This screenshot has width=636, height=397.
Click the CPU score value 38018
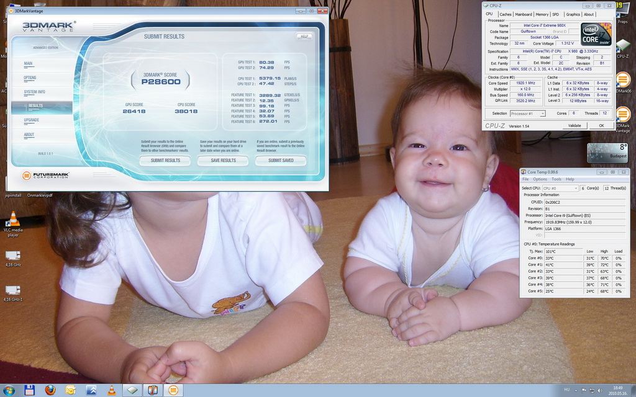[x=186, y=111]
